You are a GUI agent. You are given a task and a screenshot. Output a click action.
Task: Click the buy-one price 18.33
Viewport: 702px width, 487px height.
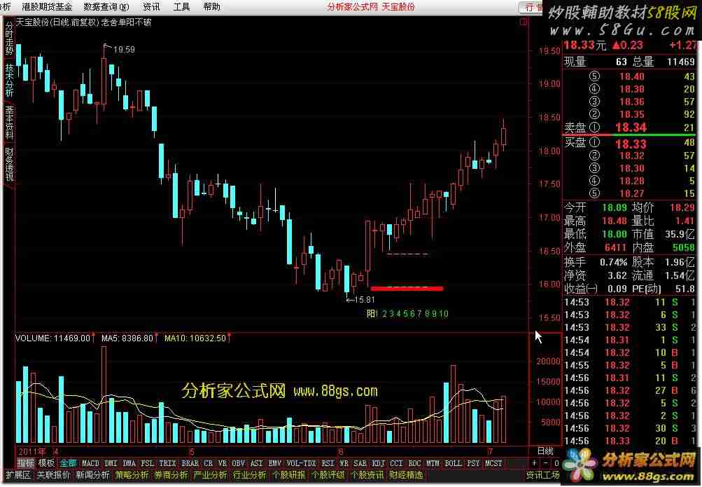631,144
